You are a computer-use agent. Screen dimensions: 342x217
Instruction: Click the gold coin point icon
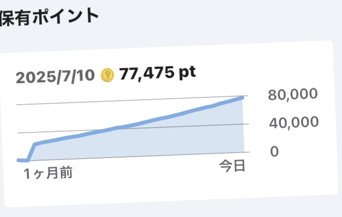pyautogui.click(x=107, y=75)
